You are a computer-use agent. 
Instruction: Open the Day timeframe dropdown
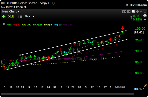coord(29,16)
